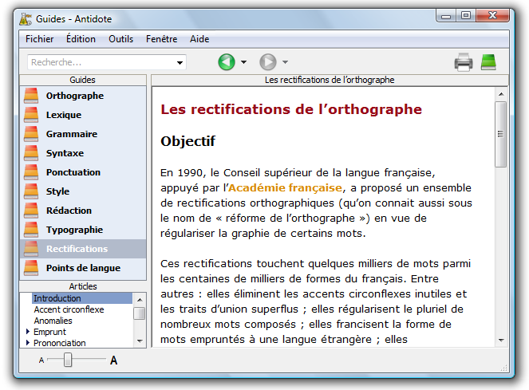Click the Articles panel header
Screen dimensions: 529x390
point(83,286)
